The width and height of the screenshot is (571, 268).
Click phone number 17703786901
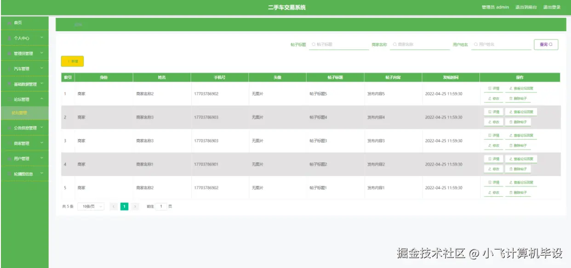(x=206, y=164)
